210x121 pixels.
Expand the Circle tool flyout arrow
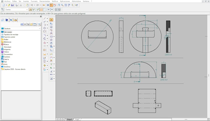click(47, 28)
